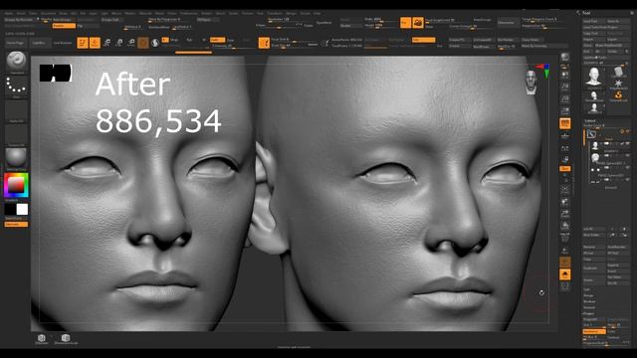Click the Home Page button
637x358 pixels.
[x=16, y=43]
